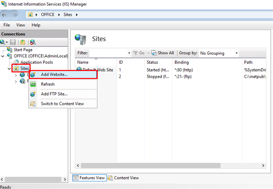This screenshot has height=189, width=273.
Task: Click the OFFICE server node icon
Action: click(9, 56)
